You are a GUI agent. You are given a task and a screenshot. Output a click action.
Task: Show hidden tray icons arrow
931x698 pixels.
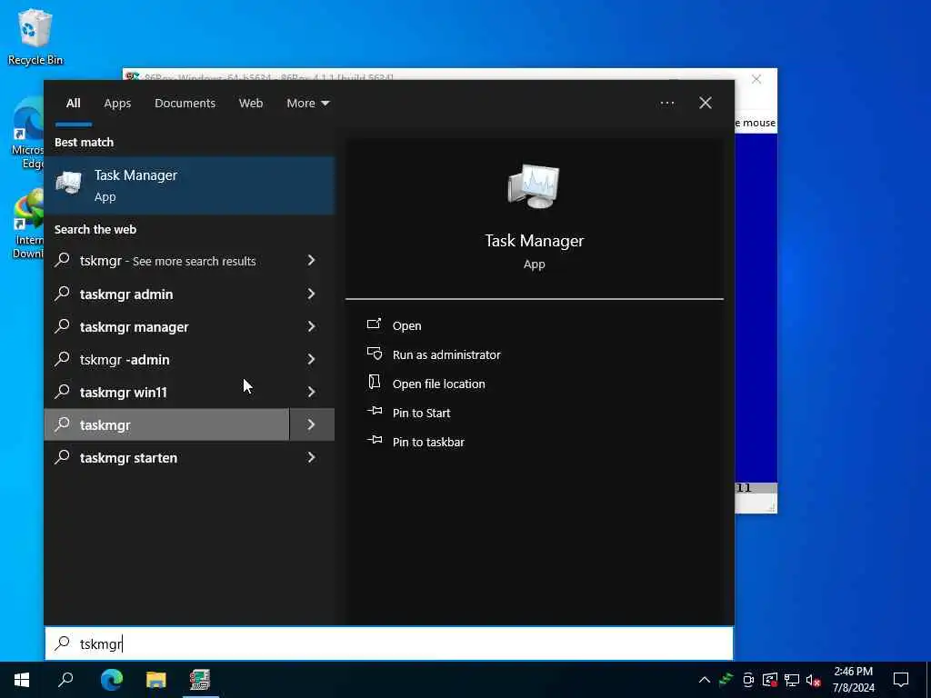coord(705,680)
